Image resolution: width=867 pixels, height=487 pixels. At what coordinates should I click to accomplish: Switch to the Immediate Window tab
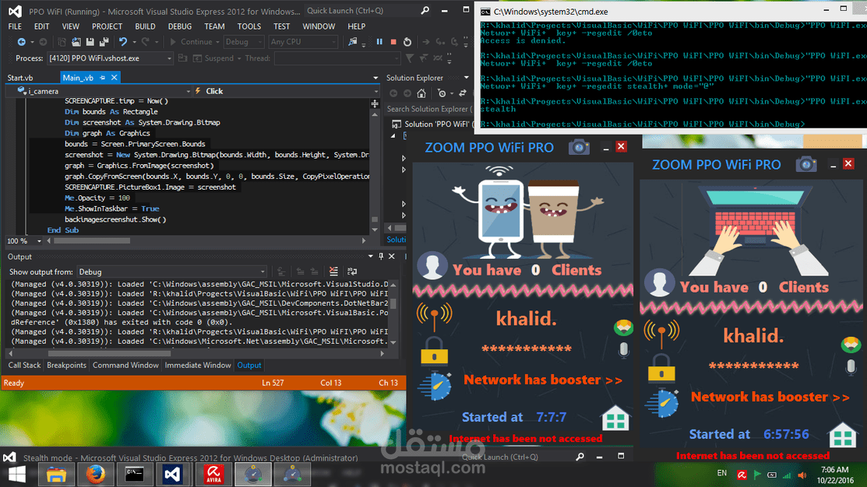point(197,365)
